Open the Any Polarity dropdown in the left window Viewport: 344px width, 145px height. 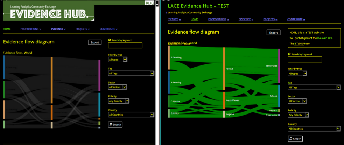(x=119, y=101)
